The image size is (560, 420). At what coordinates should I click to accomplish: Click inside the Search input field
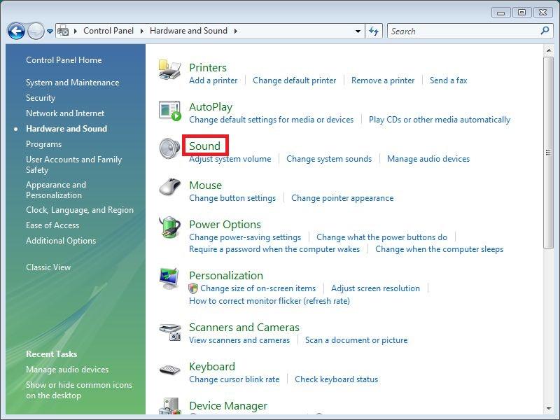tap(464, 31)
